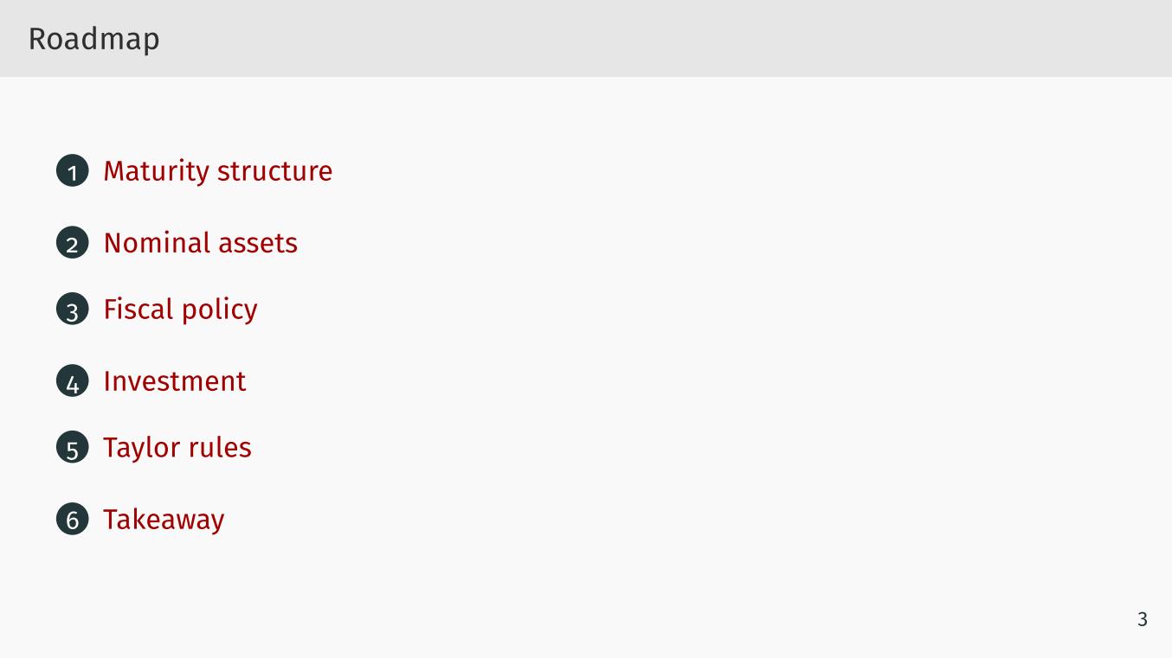Click the number 3 circle bullet
This screenshot has width=1172, height=658.
[x=73, y=310]
